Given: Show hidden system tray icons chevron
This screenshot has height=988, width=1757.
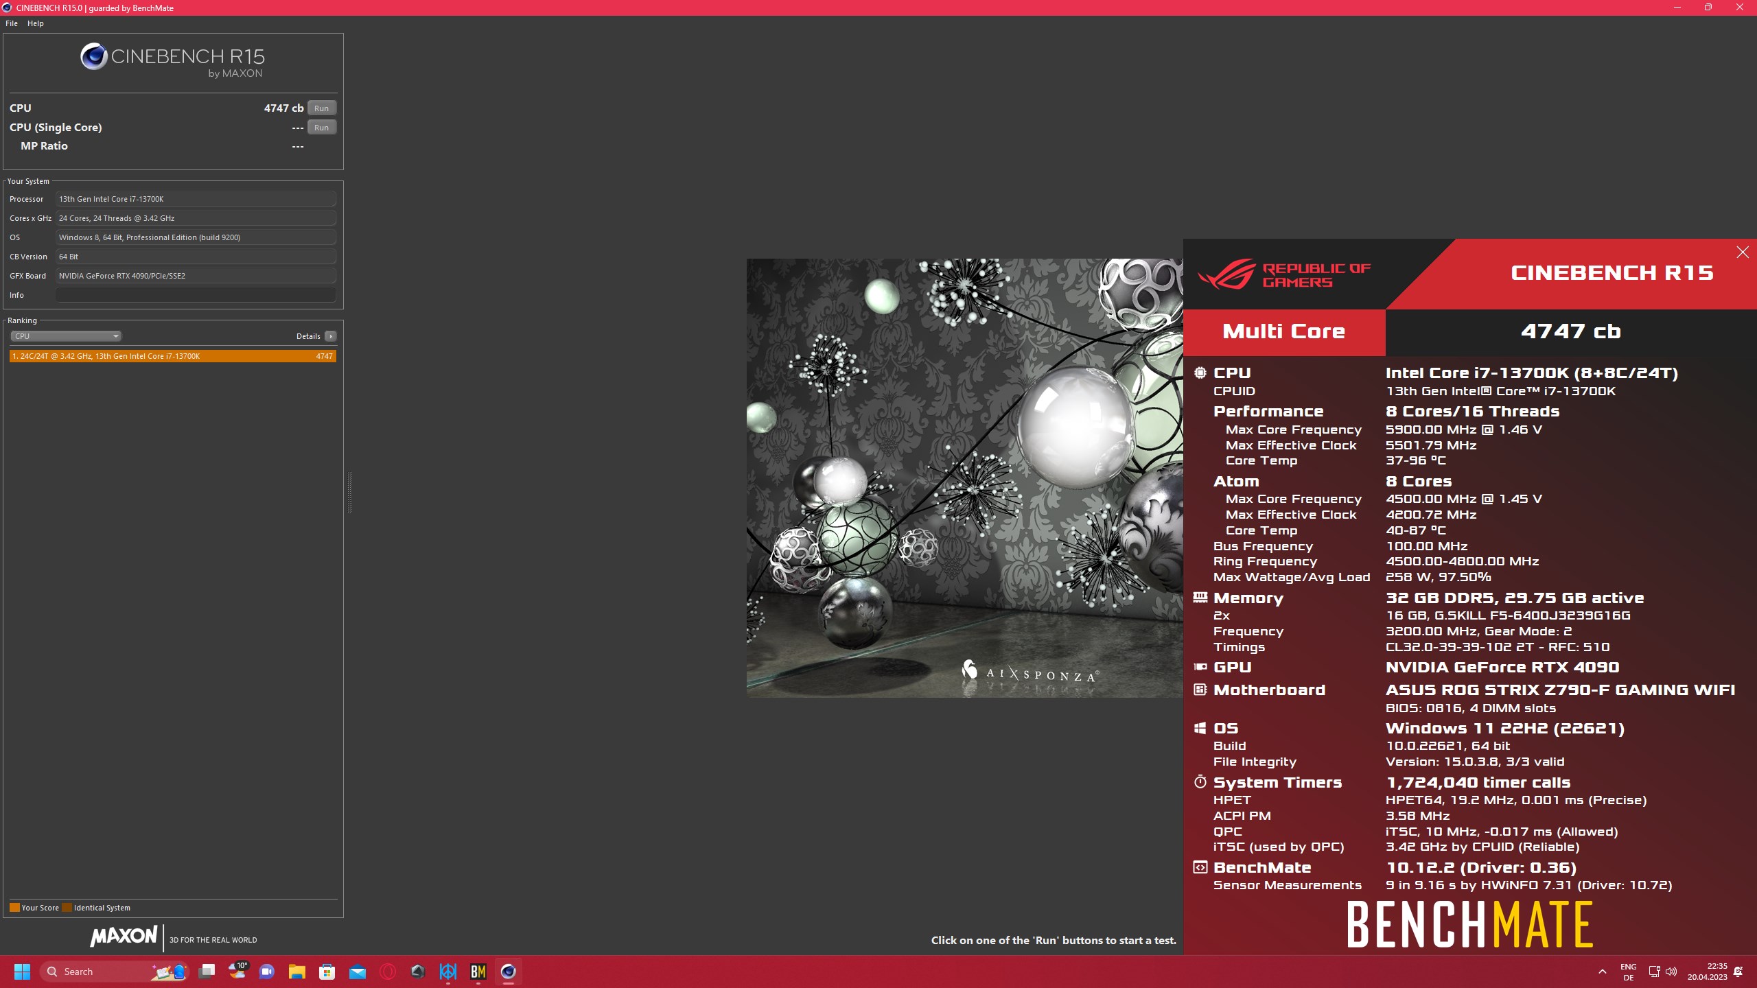Looking at the screenshot, I should 1602,972.
